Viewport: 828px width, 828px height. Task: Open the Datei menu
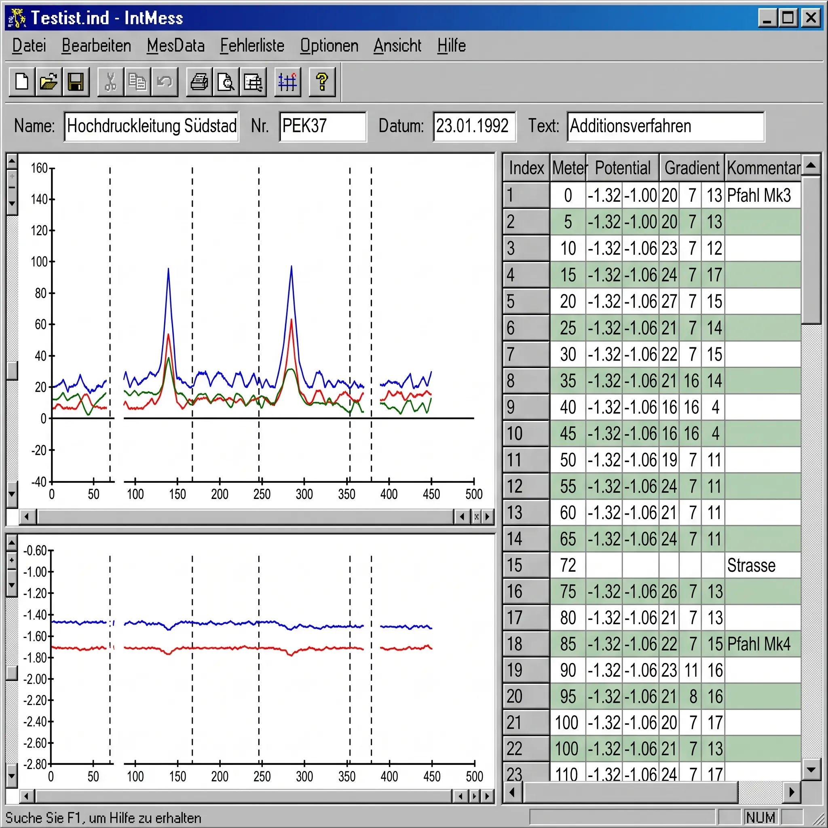(29, 45)
